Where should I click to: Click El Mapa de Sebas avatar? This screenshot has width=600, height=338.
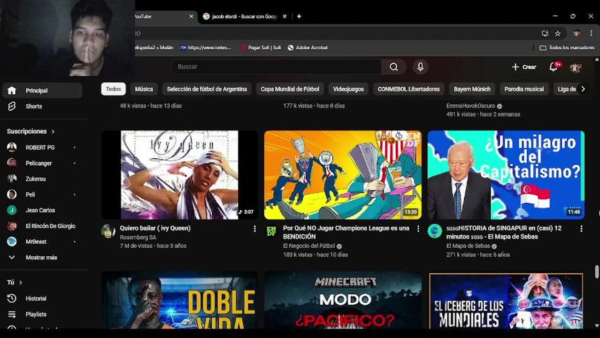pos(435,231)
